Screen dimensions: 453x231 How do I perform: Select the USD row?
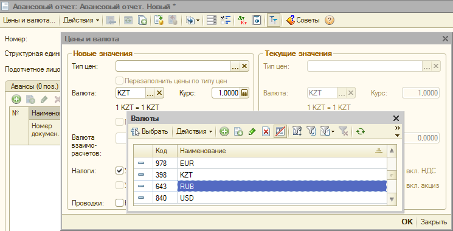[260, 198]
